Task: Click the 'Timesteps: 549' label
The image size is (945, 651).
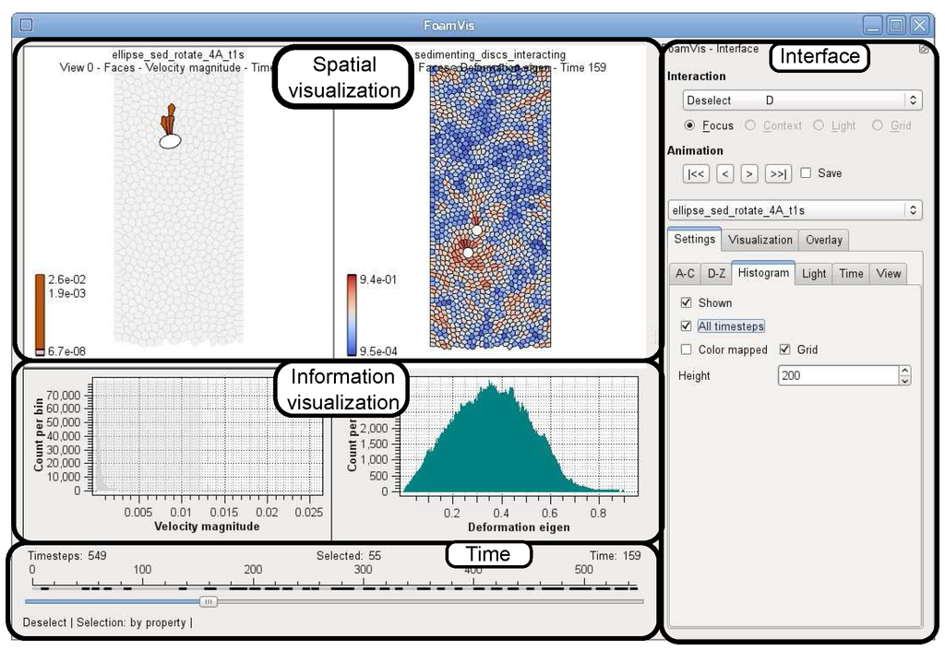Action: pyautogui.click(x=66, y=555)
